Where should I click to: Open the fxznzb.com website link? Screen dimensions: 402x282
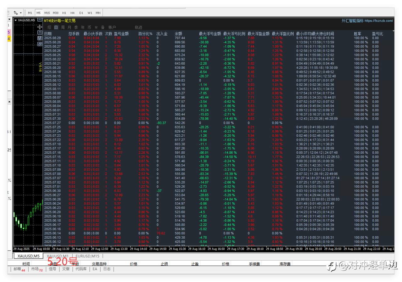point(379,21)
